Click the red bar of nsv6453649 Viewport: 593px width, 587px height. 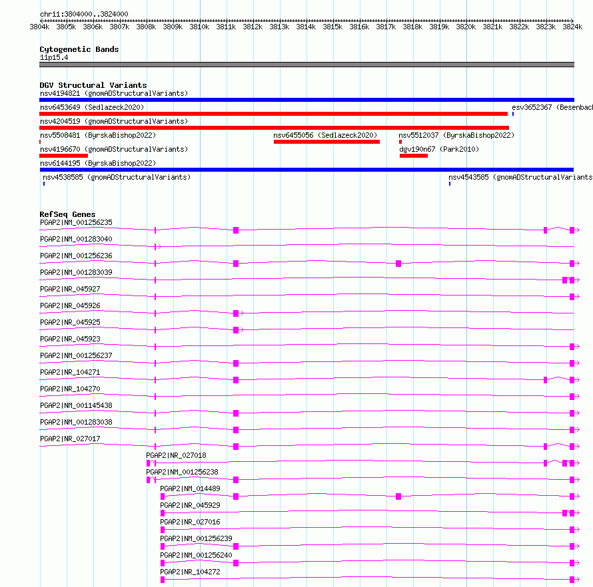[273, 114]
